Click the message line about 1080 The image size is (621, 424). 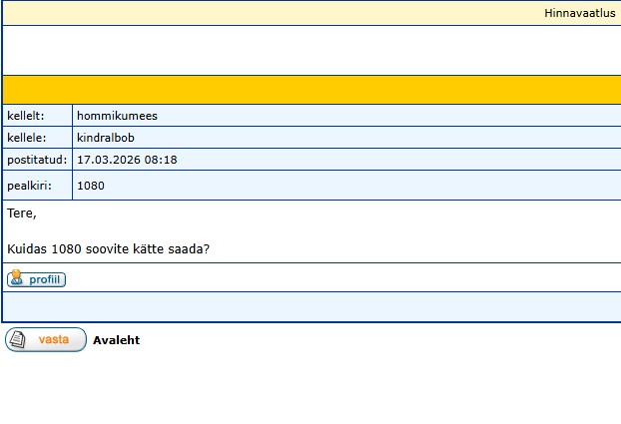[108, 248]
